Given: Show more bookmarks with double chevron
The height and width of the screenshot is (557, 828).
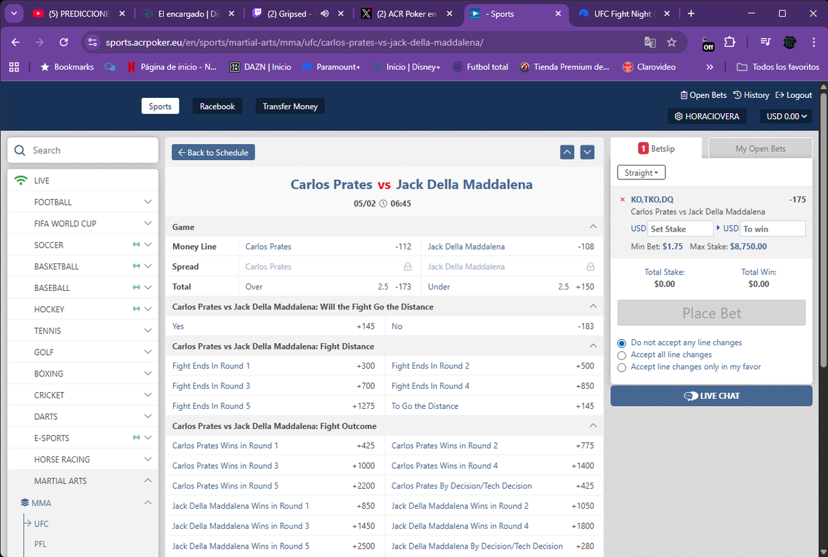Looking at the screenshot, I should pyautogui.click(x=710, y=67).
